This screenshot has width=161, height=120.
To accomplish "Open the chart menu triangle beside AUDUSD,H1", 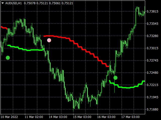I will click(x=3, y=3).
